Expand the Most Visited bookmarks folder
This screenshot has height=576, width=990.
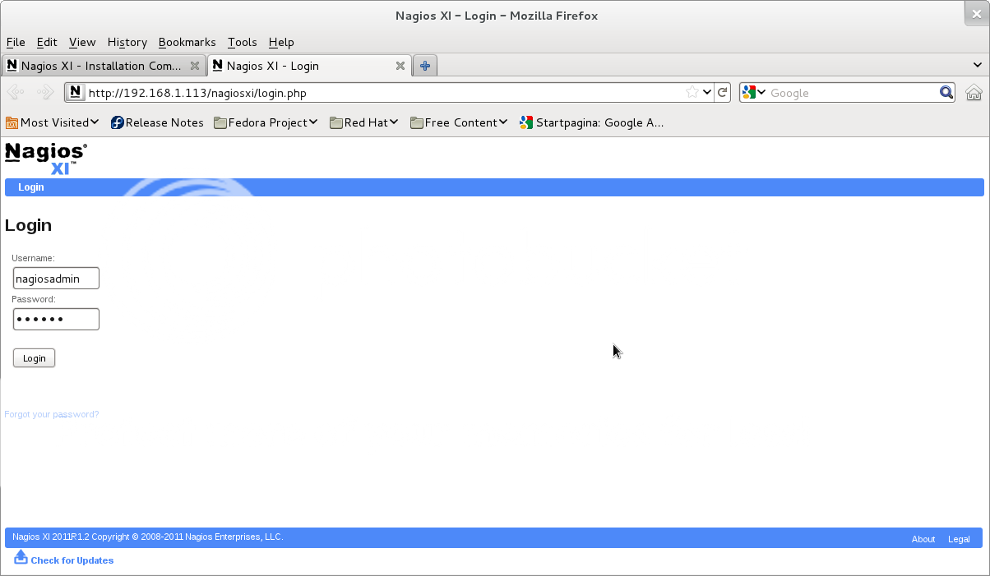point(95,122)
